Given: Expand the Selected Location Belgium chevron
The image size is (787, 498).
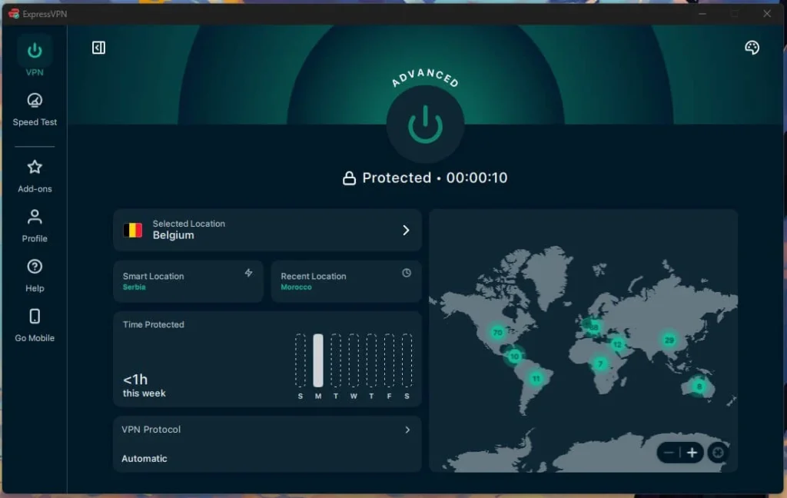Looking at the screenshot, I should point(406,230).
